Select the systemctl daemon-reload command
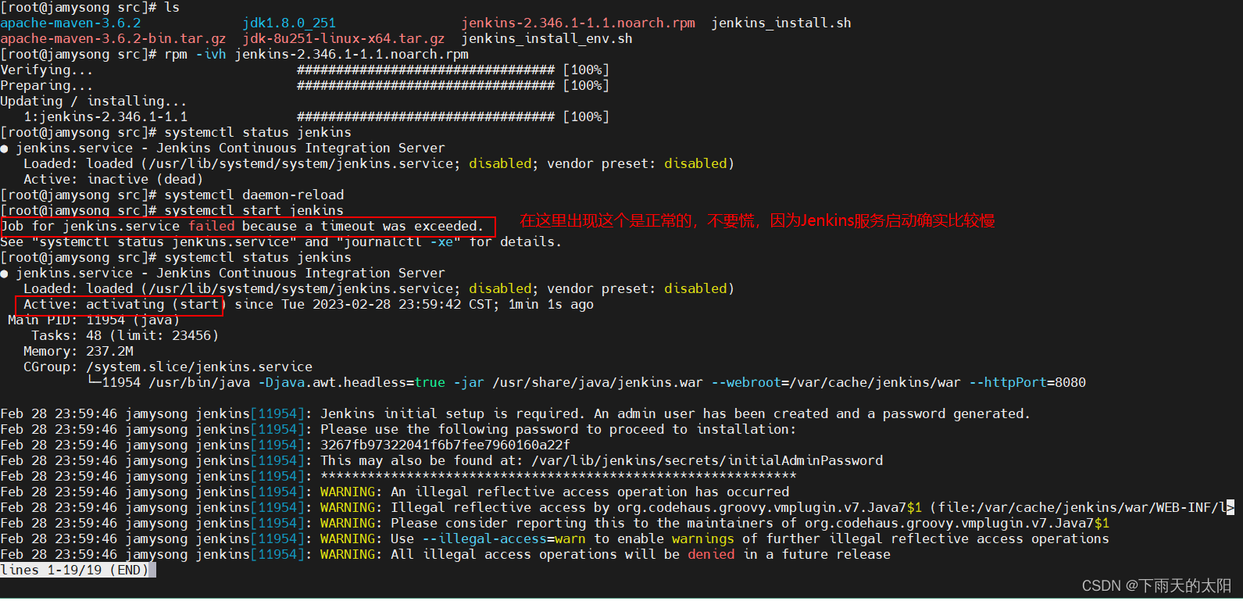1243x601 pixels. pyautogui.click(x=254, y=195)
